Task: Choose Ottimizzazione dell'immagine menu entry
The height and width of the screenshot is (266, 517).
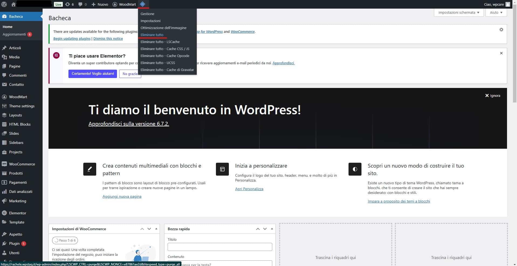Action: (163, 28)
